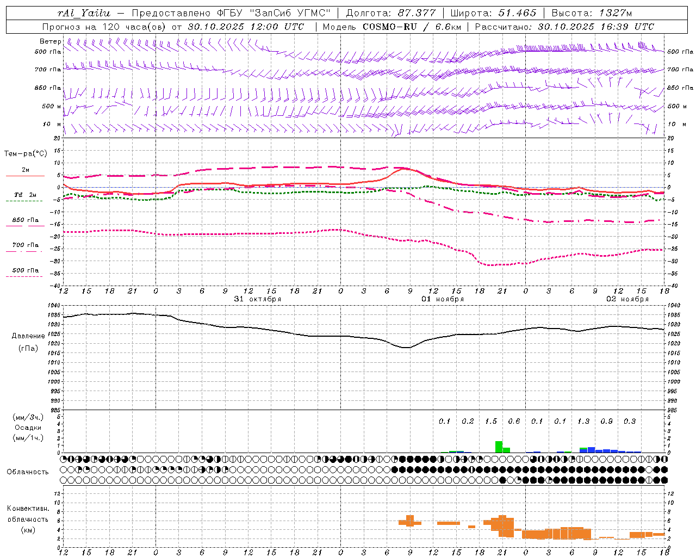Image resolution: width=696 pixels, height=557 pixels.
Task: Click the "02 ноября" date label
Action: (627, 299)
